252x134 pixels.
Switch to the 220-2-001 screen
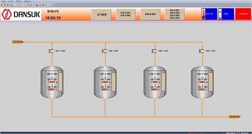click(x=151, y=14)
